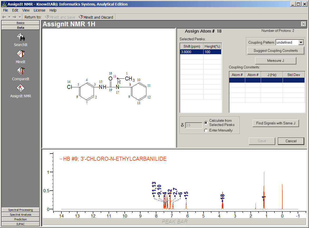Screen dimensions: 309x228
Task: Click MineIt and Save toolbar button
Action: [x=60, y=17]
